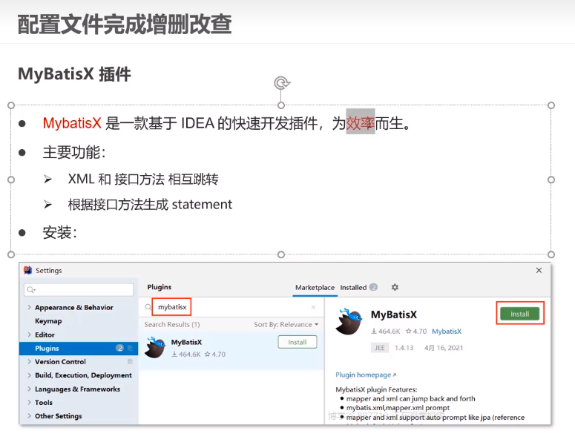Expand the Version Control node
Viewport: 575px width, 448px height.
point(29,361)
